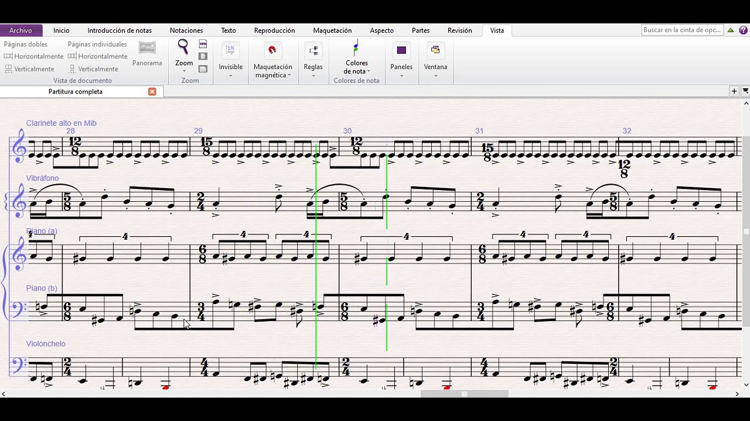Select the Clarinete alto en Mib staff name

click(x=61, y=123)
